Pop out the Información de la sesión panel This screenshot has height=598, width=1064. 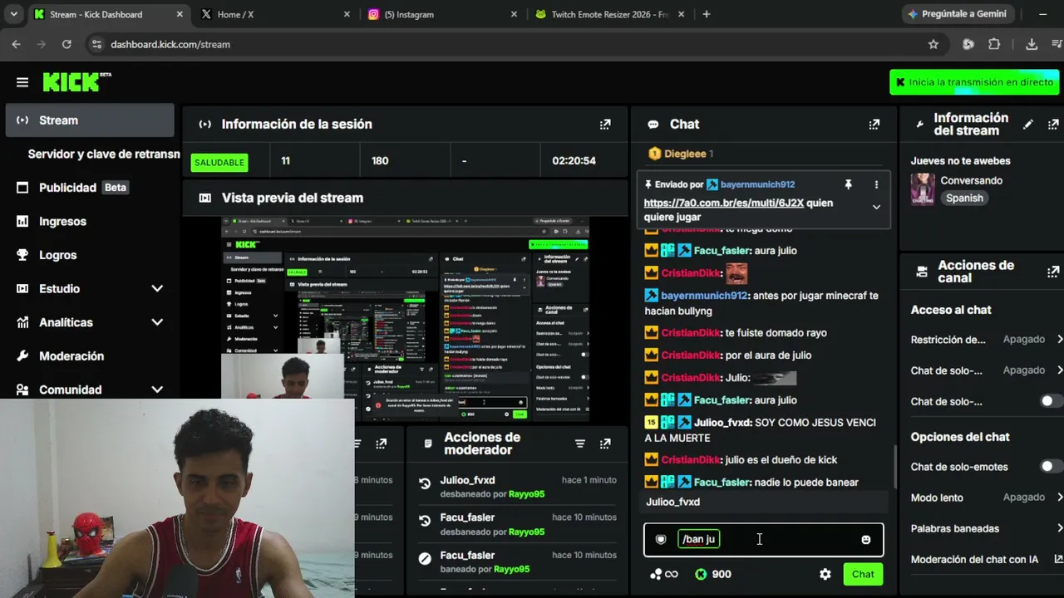(x=605, y=125)
